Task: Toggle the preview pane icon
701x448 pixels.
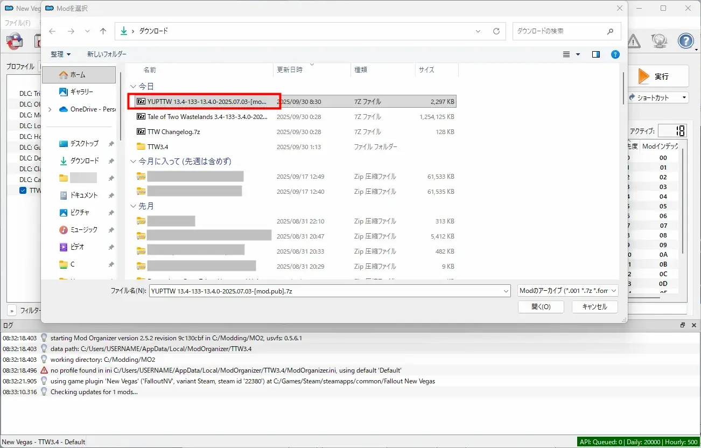Action: point(595,54)
